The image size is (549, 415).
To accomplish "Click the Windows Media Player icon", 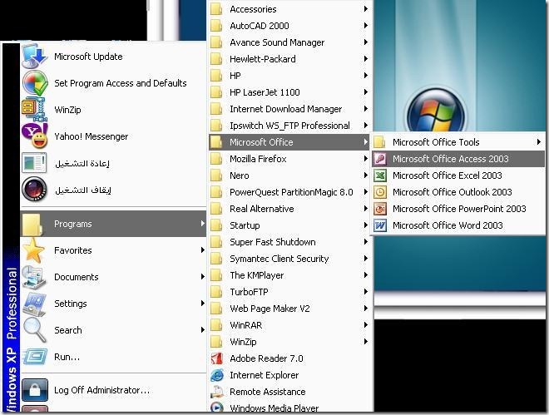I will [x=217, y=408].
